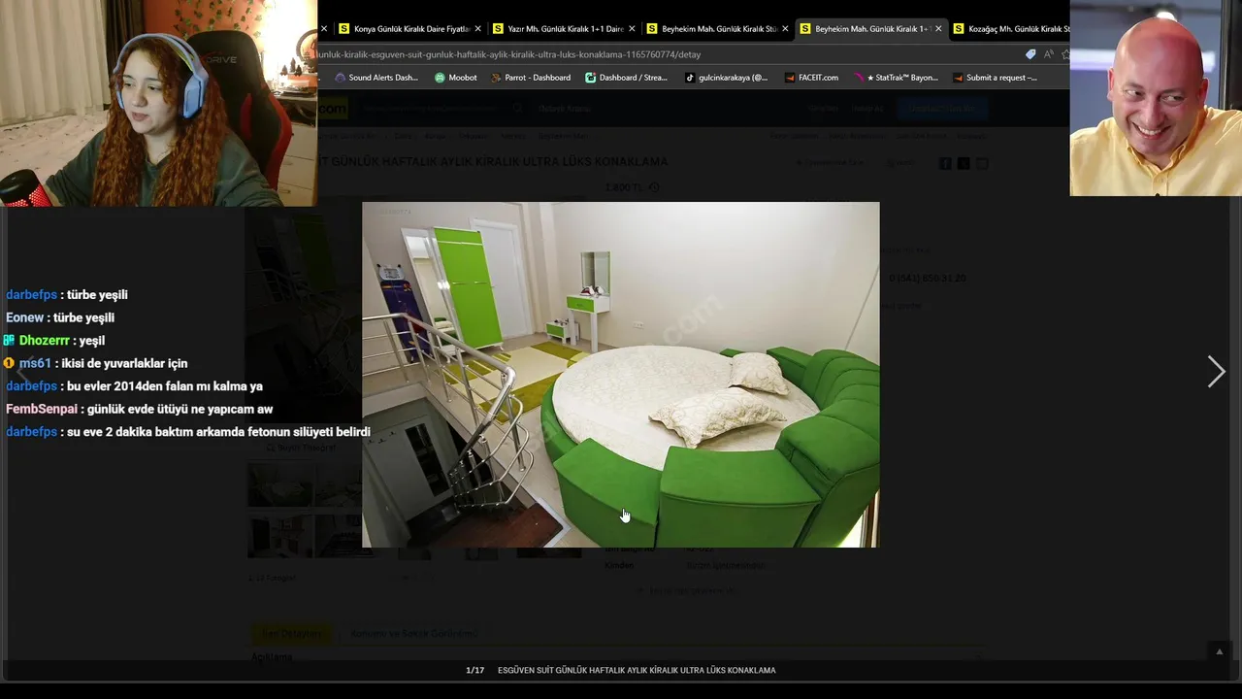The height and width of the screenshot is (699, 1242).
Task: Close the Beyhekim Mah. Günlük Kiralık Stüdyo tab
Action: click(785, 29)
